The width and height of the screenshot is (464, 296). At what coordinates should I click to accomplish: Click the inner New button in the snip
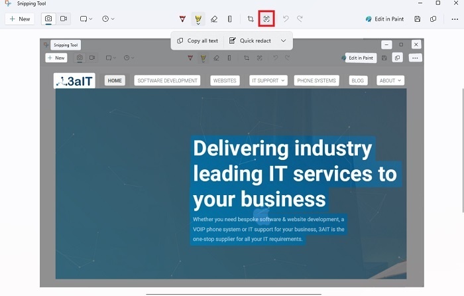pyautogui.click(x=56, y=58)
